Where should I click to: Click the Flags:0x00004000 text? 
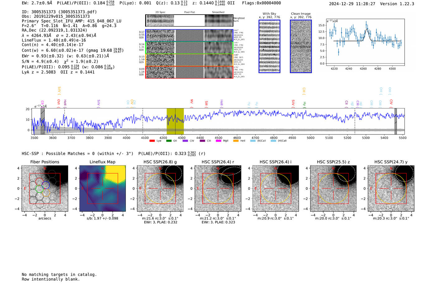point(262,3)
